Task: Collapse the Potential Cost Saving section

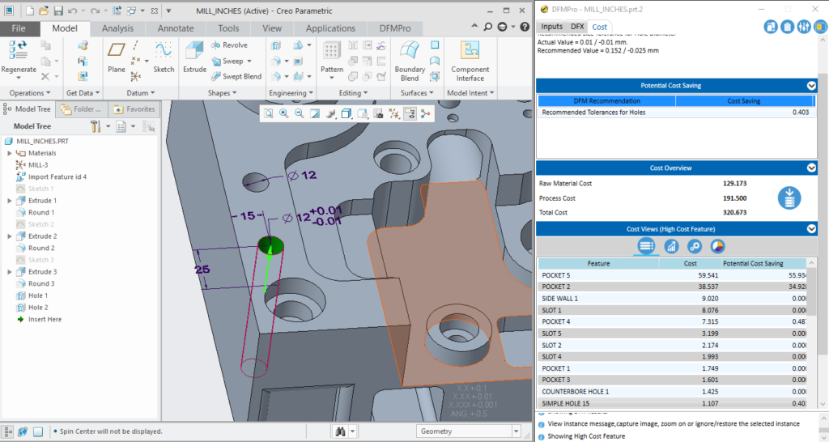Action: click(x=811, y=86)
